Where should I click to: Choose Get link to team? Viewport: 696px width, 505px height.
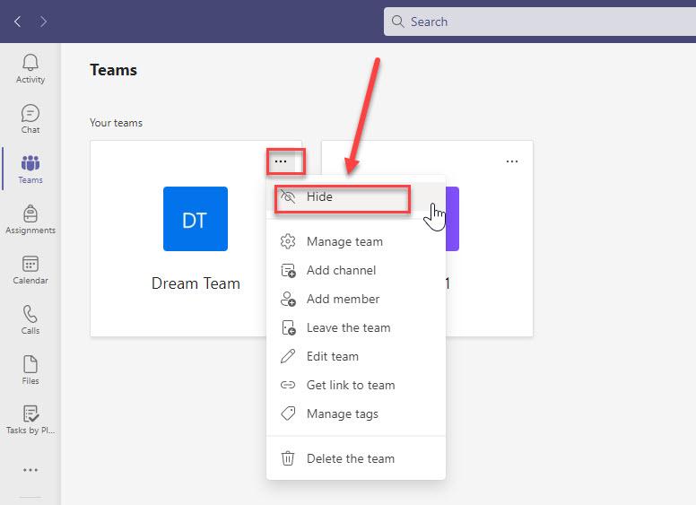point(356,385)
